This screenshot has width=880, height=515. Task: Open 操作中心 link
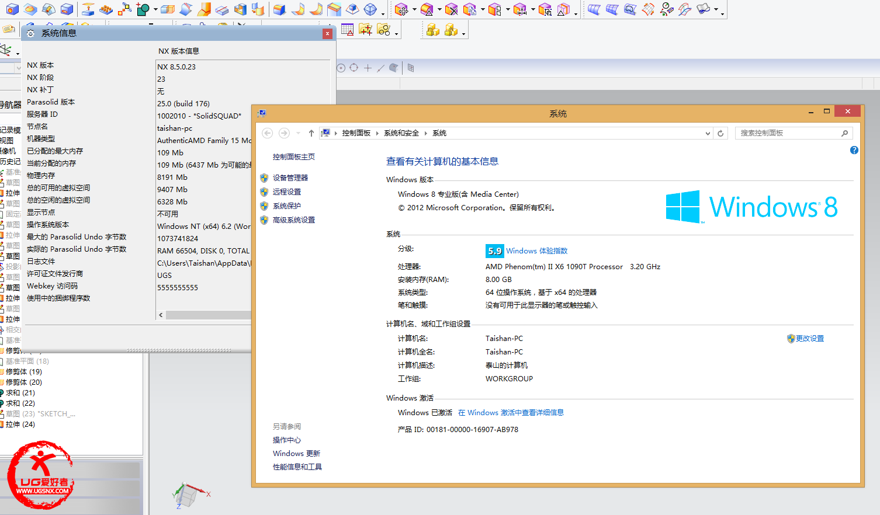coord(287,440)
